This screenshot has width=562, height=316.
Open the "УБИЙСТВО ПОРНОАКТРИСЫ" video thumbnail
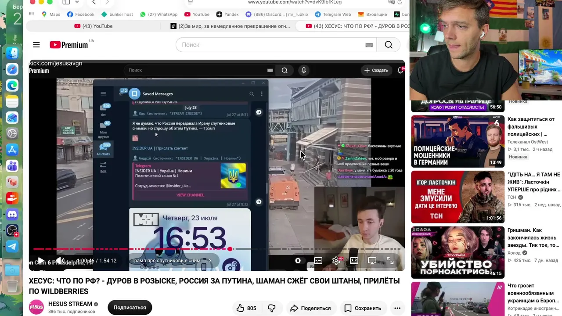click(458, 252)
